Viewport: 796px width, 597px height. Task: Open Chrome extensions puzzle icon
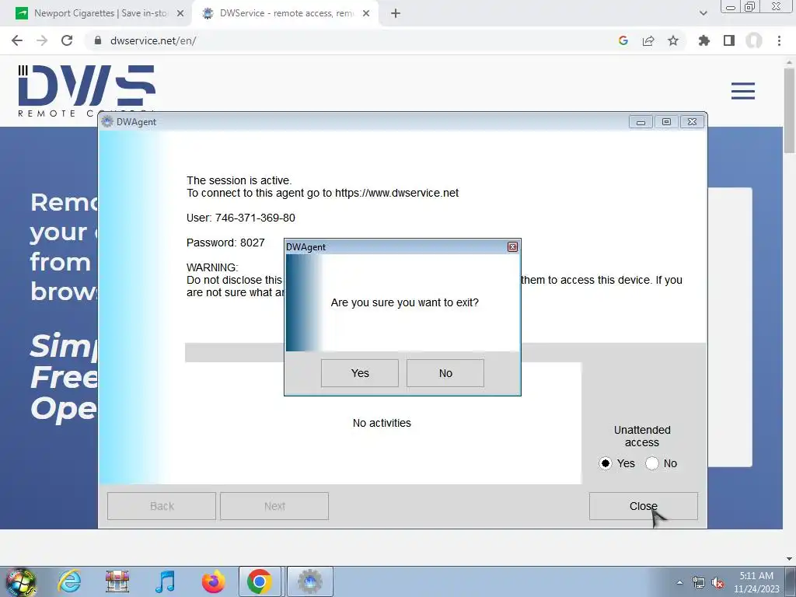pyautogui.click(x=704, y=40)
